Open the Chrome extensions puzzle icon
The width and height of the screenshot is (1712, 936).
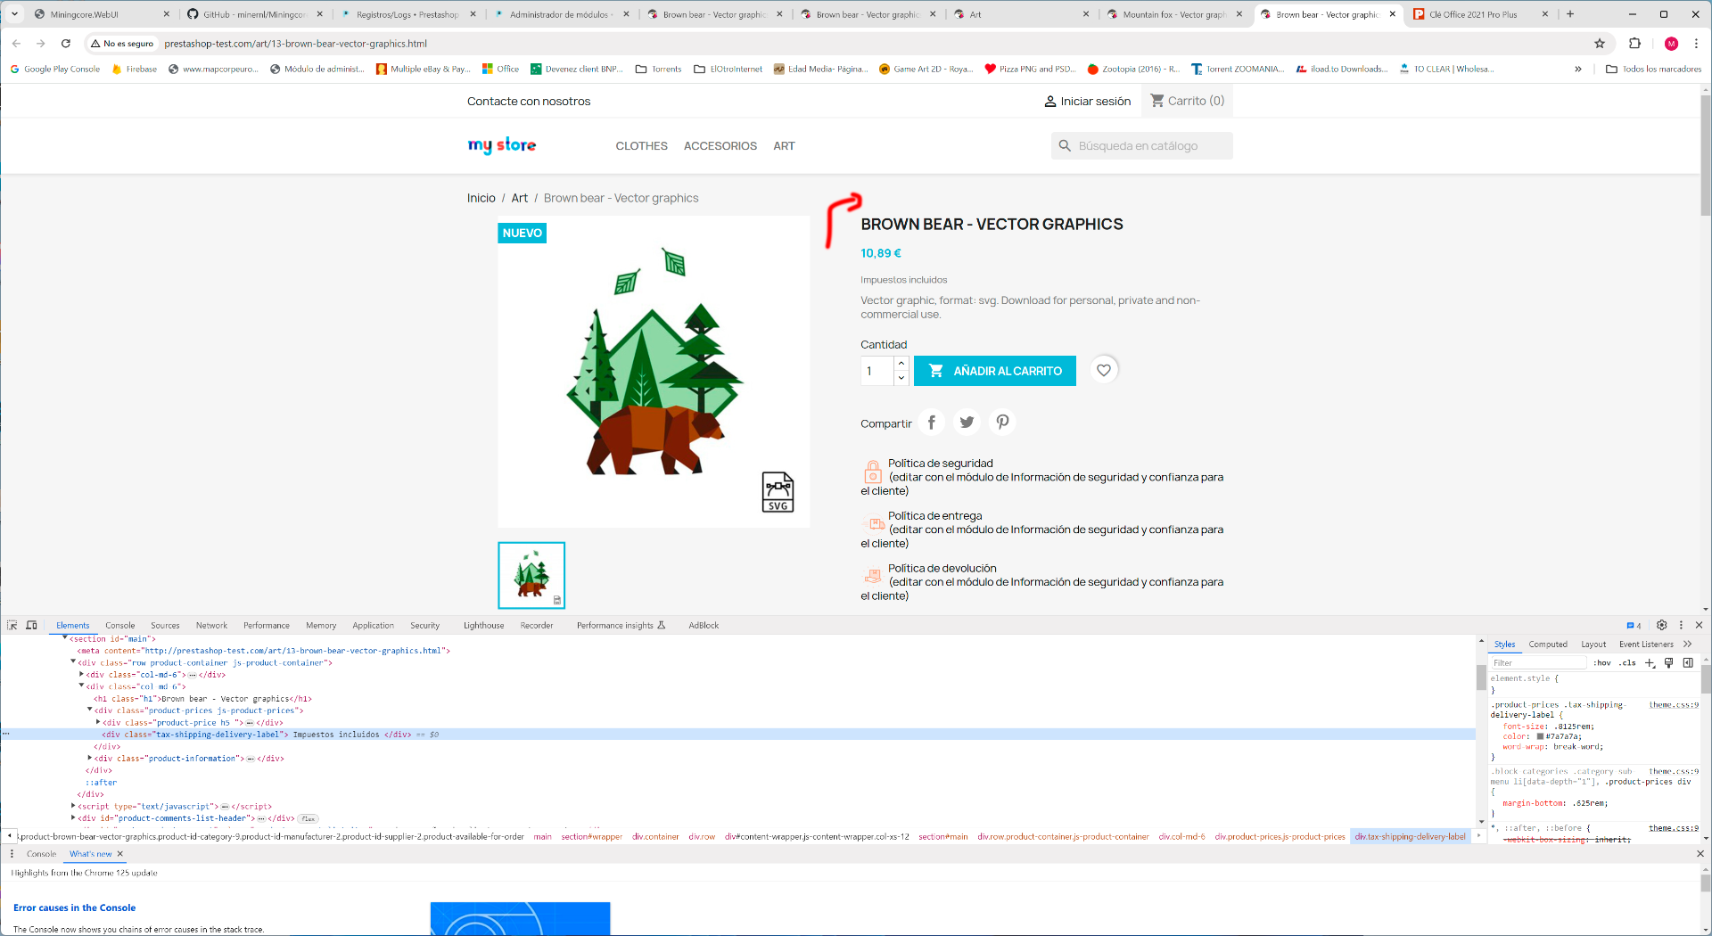1634,43
